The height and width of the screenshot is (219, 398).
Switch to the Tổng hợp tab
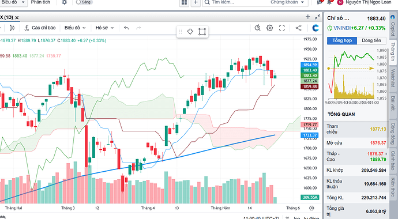[342, 40]
